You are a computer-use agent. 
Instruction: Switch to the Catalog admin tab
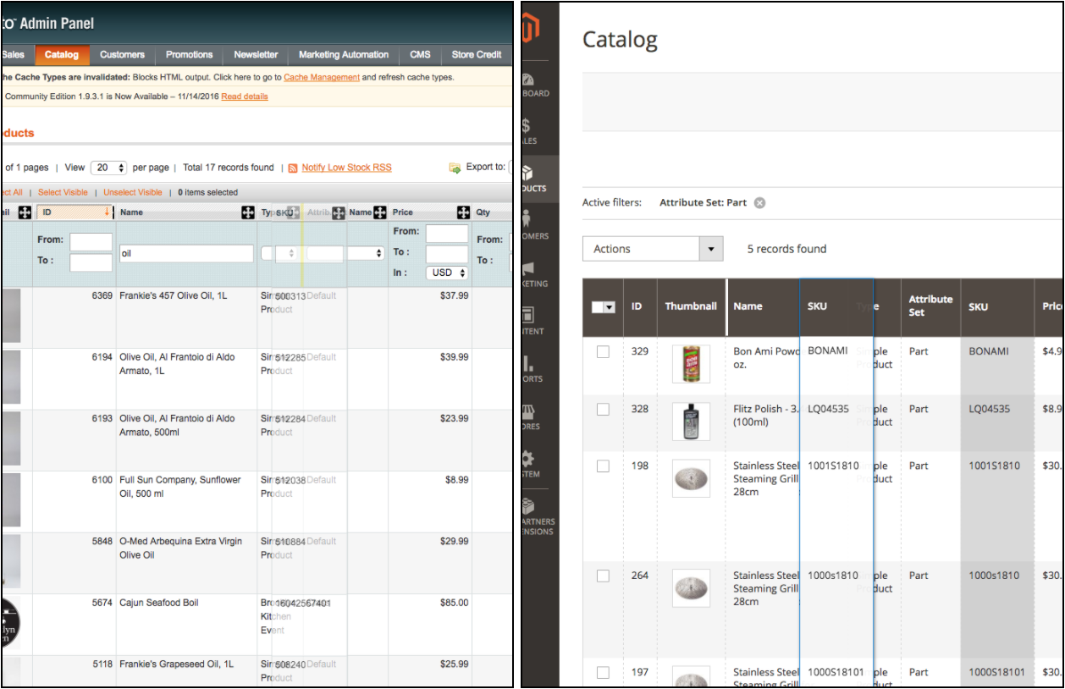coord(62,54)
